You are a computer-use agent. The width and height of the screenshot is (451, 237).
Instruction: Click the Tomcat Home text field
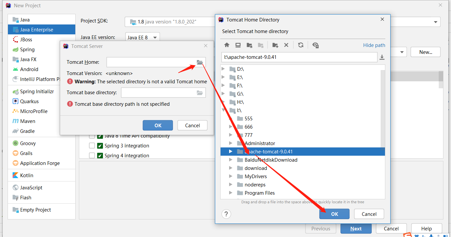point(151,62)
